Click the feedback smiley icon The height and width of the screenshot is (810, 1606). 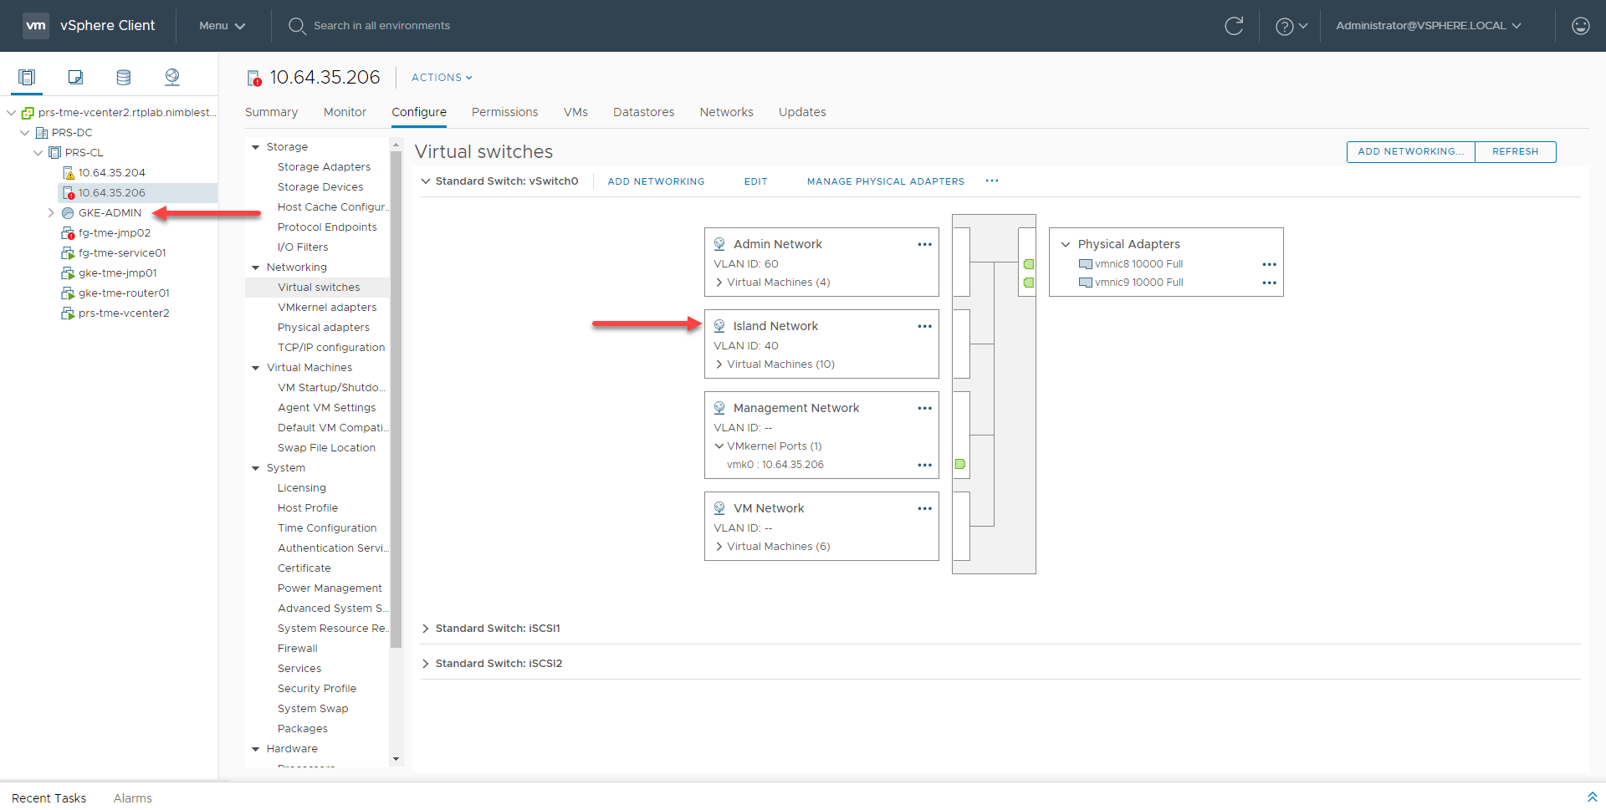point(1581,26)
